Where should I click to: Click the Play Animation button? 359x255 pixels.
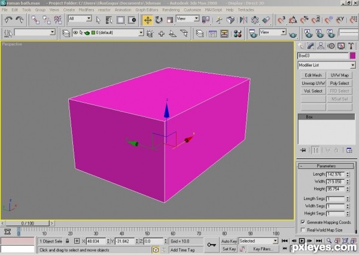[302, 241]
